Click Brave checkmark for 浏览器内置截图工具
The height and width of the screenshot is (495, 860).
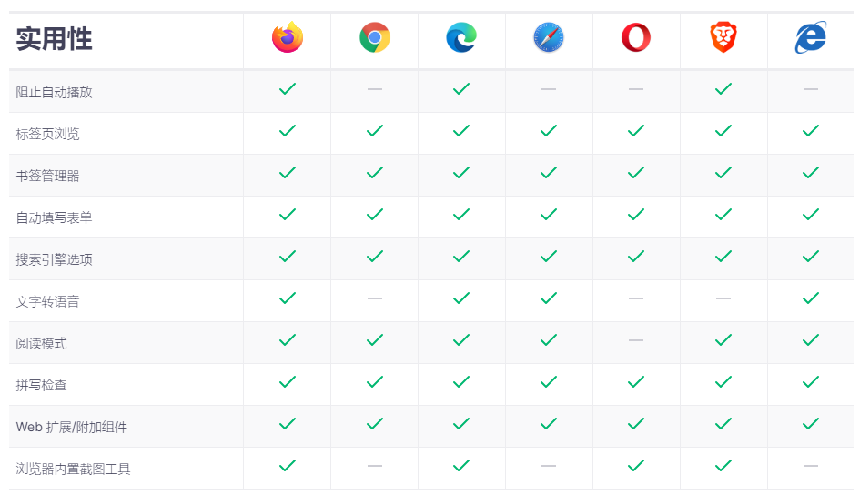tap(723, 466)
